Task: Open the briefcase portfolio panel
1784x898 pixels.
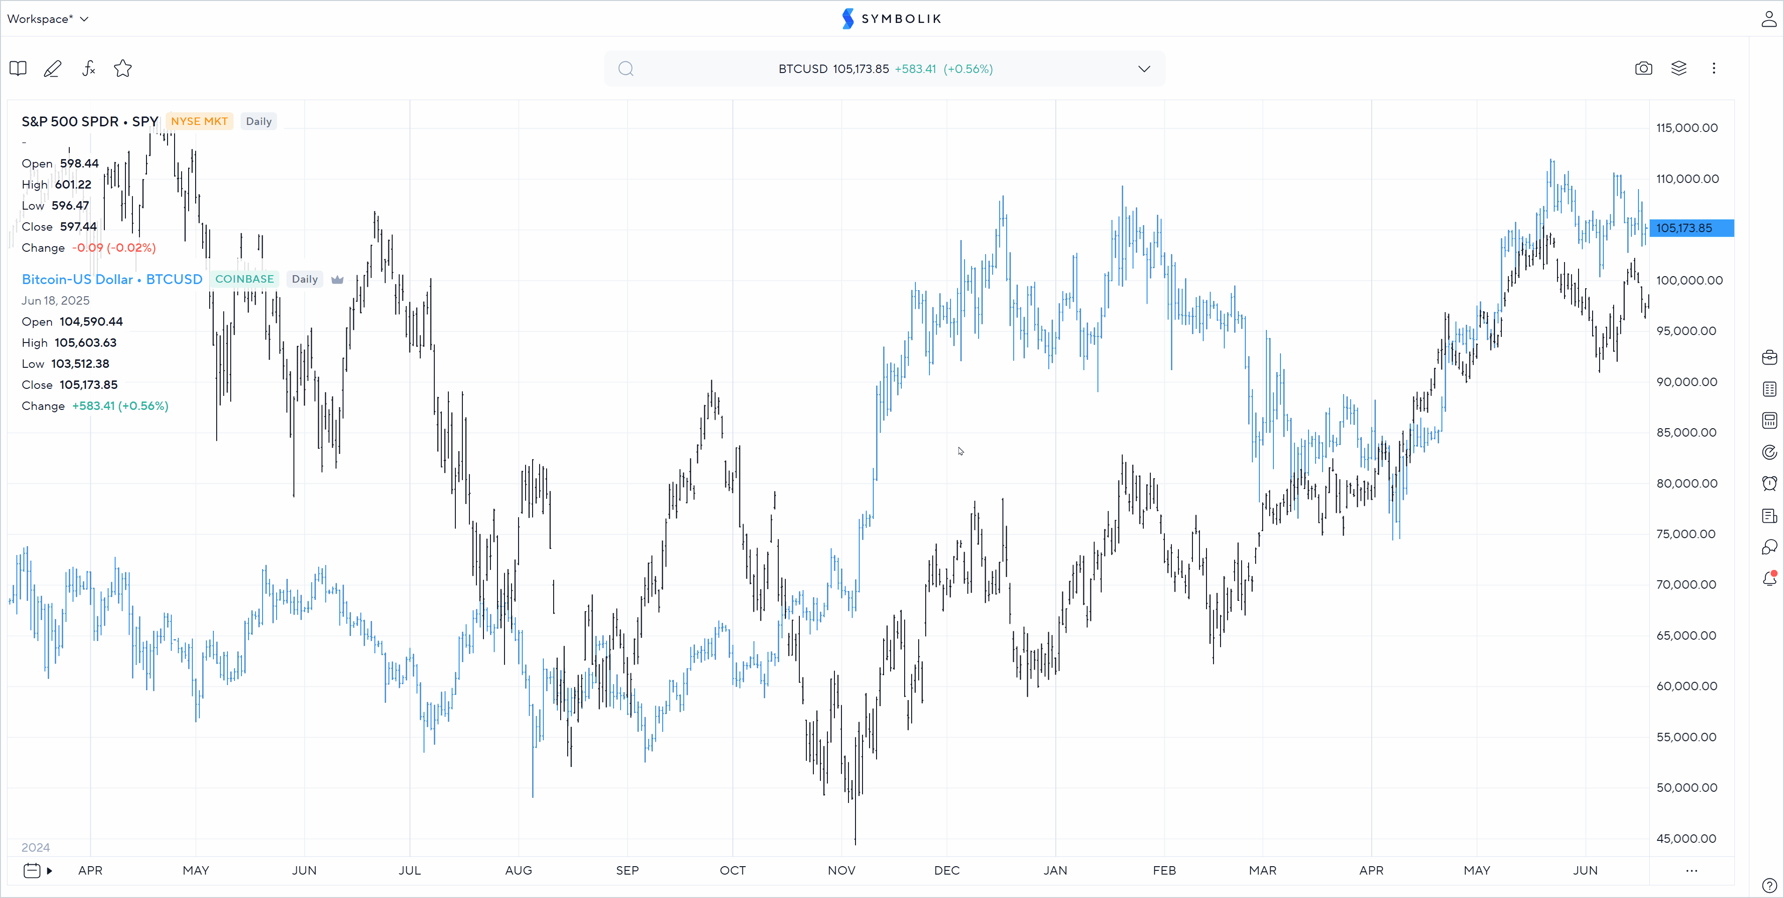Action: pyautogui.click(x=1769, y=357)
